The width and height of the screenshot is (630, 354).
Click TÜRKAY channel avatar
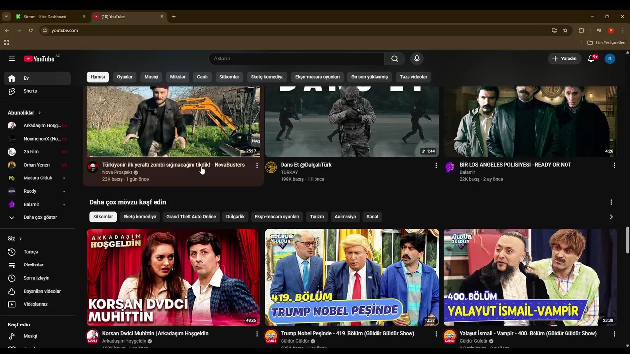tap(271, 167)
